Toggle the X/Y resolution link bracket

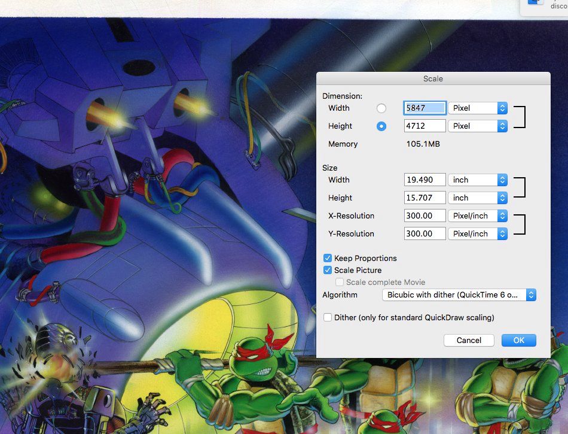pos(520,224)
